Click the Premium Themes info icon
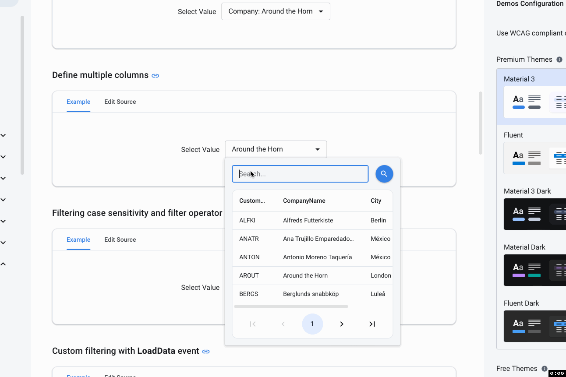566x377 pixels. coord(559,60)
